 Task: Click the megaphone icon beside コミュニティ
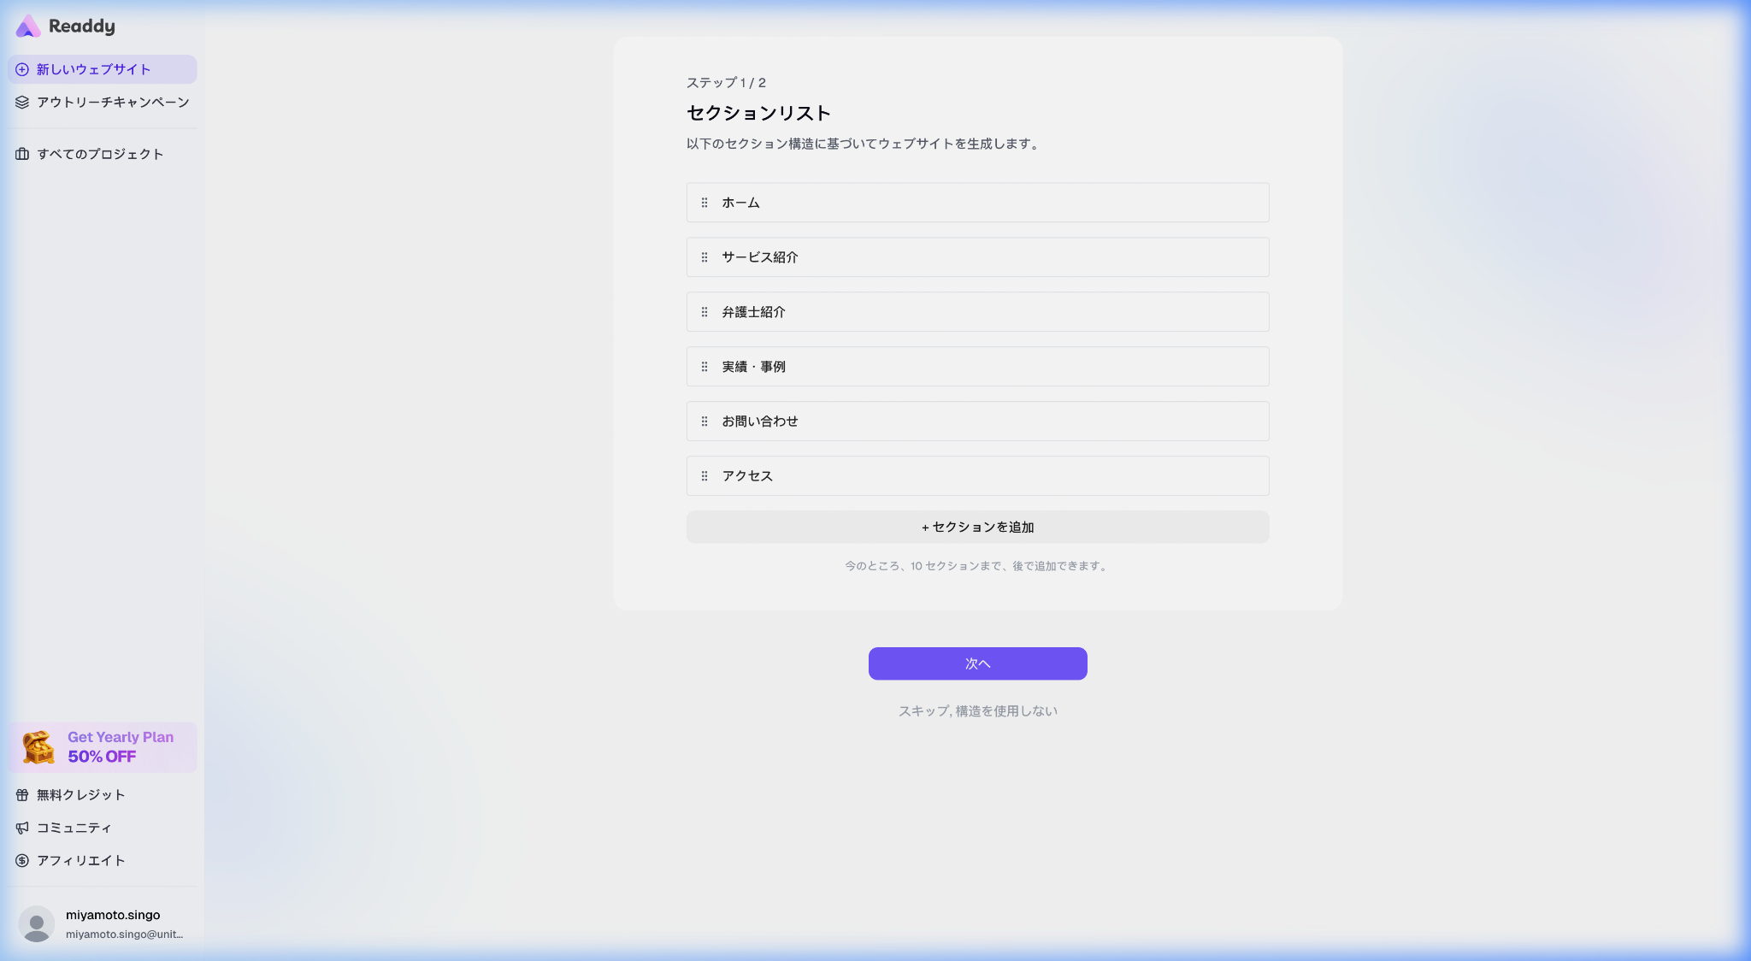pos(22,828)
